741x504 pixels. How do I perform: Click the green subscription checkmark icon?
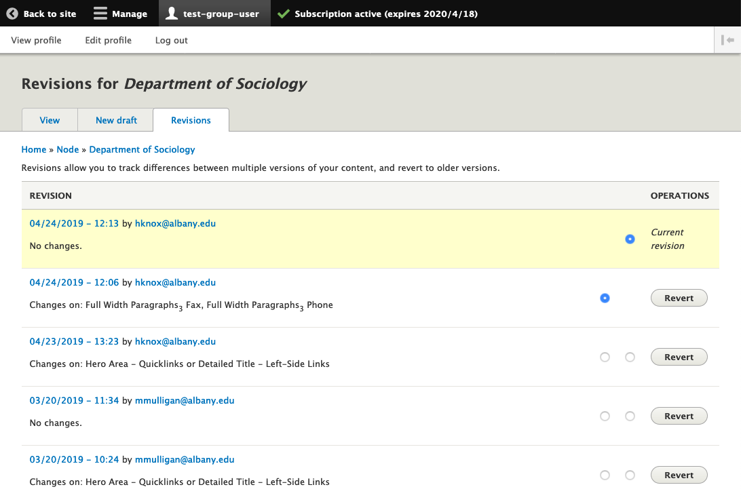click(283, 14)
